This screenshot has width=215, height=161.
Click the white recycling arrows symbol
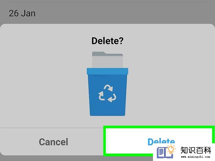pyautogui.click(x=107, y=93)
